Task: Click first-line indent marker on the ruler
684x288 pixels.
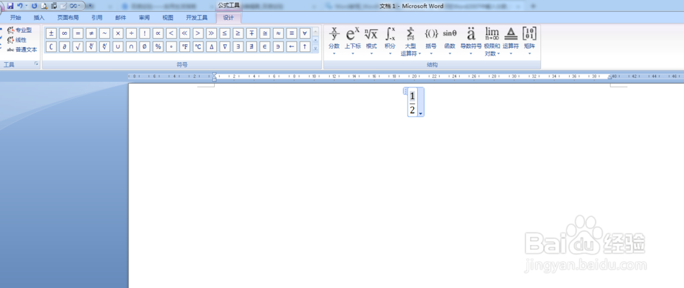Action: click(x=214, y=74)
